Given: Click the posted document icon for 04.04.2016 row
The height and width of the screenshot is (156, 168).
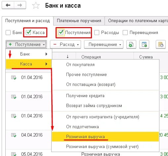Looking at the screenshot, I should click(14, 135).
